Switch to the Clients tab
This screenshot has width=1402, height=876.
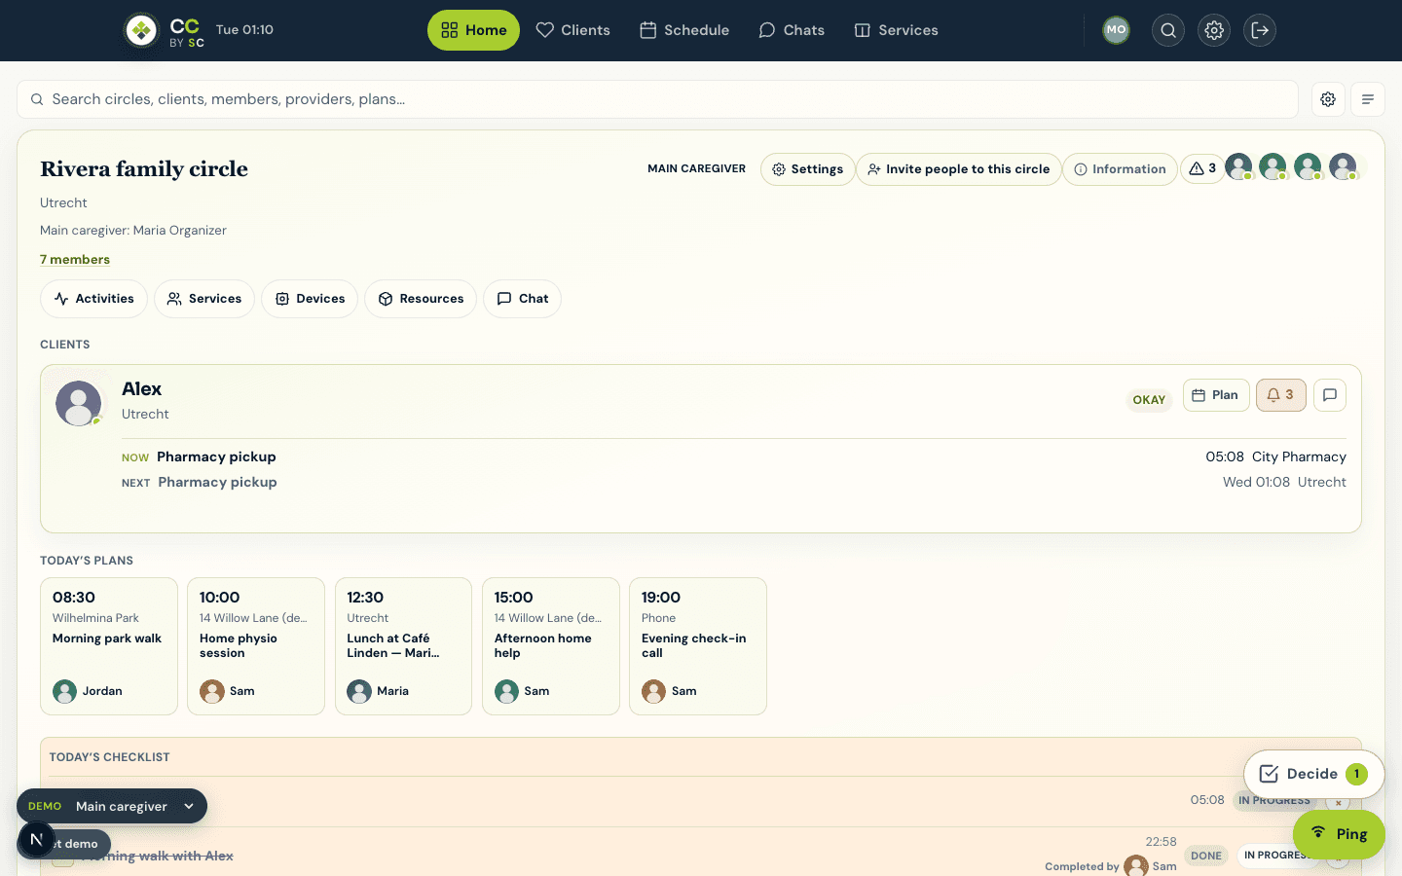pyautogui.click(x=573, y=30)
